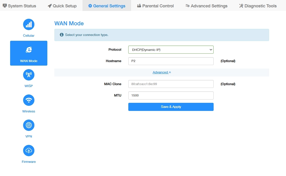
Task: Focus the MAC Clone text field
Action: [x=171, y=84]
